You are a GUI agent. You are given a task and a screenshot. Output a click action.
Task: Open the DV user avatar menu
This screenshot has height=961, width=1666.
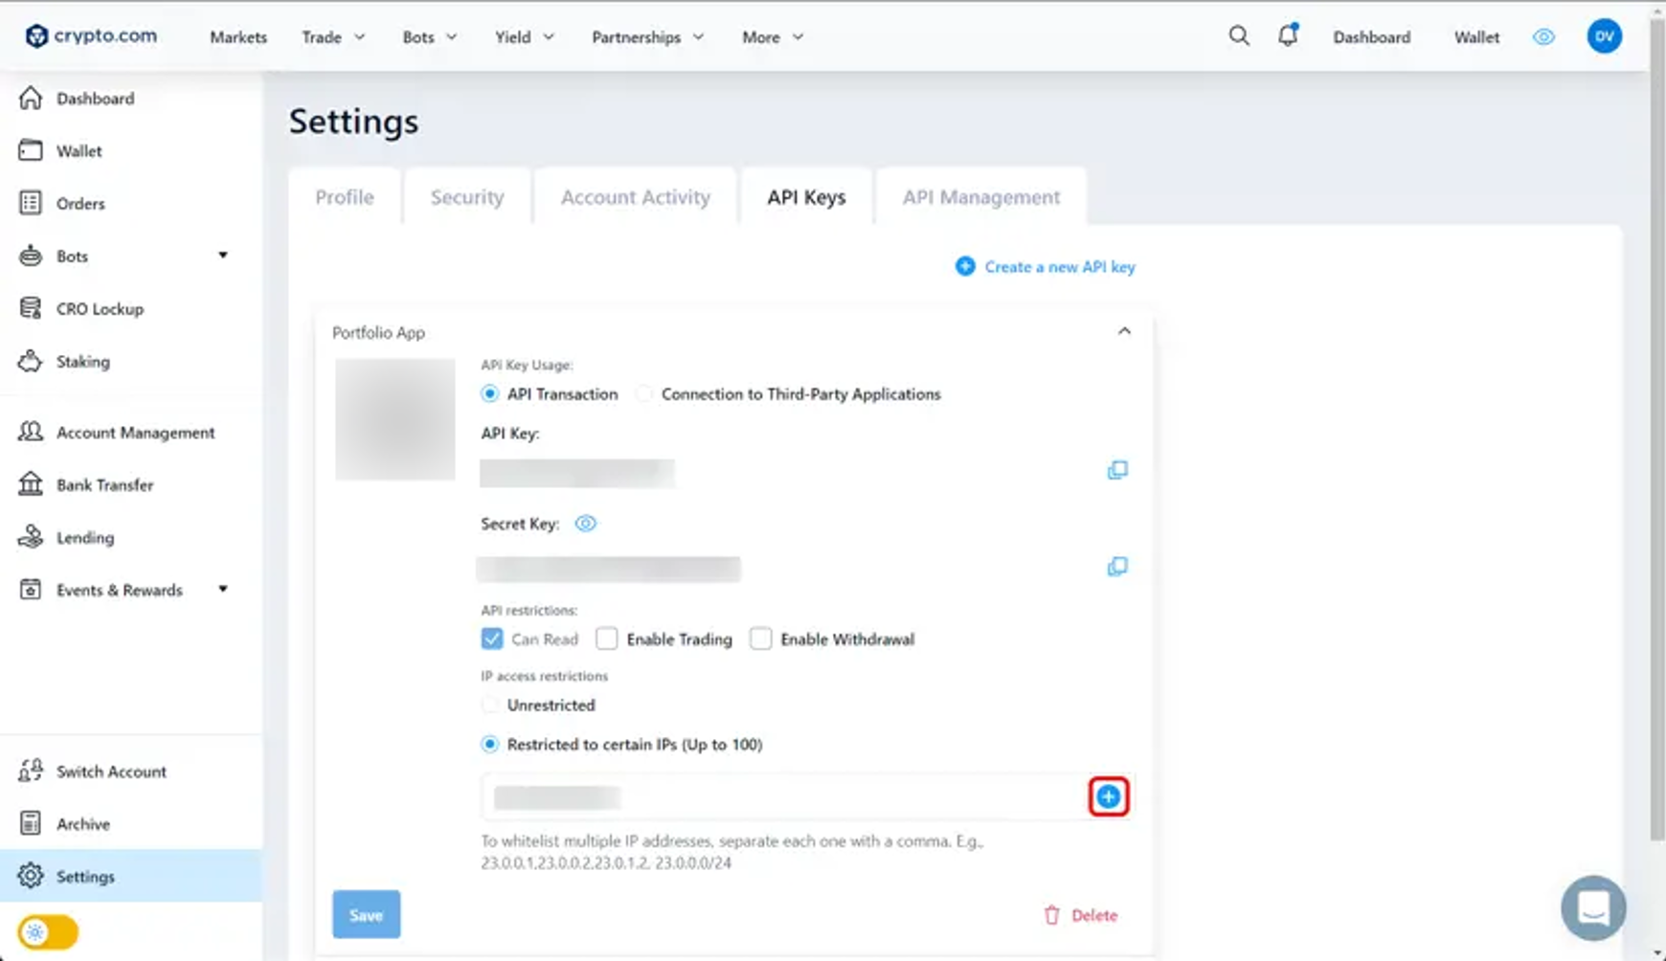tap(1604, 36)
